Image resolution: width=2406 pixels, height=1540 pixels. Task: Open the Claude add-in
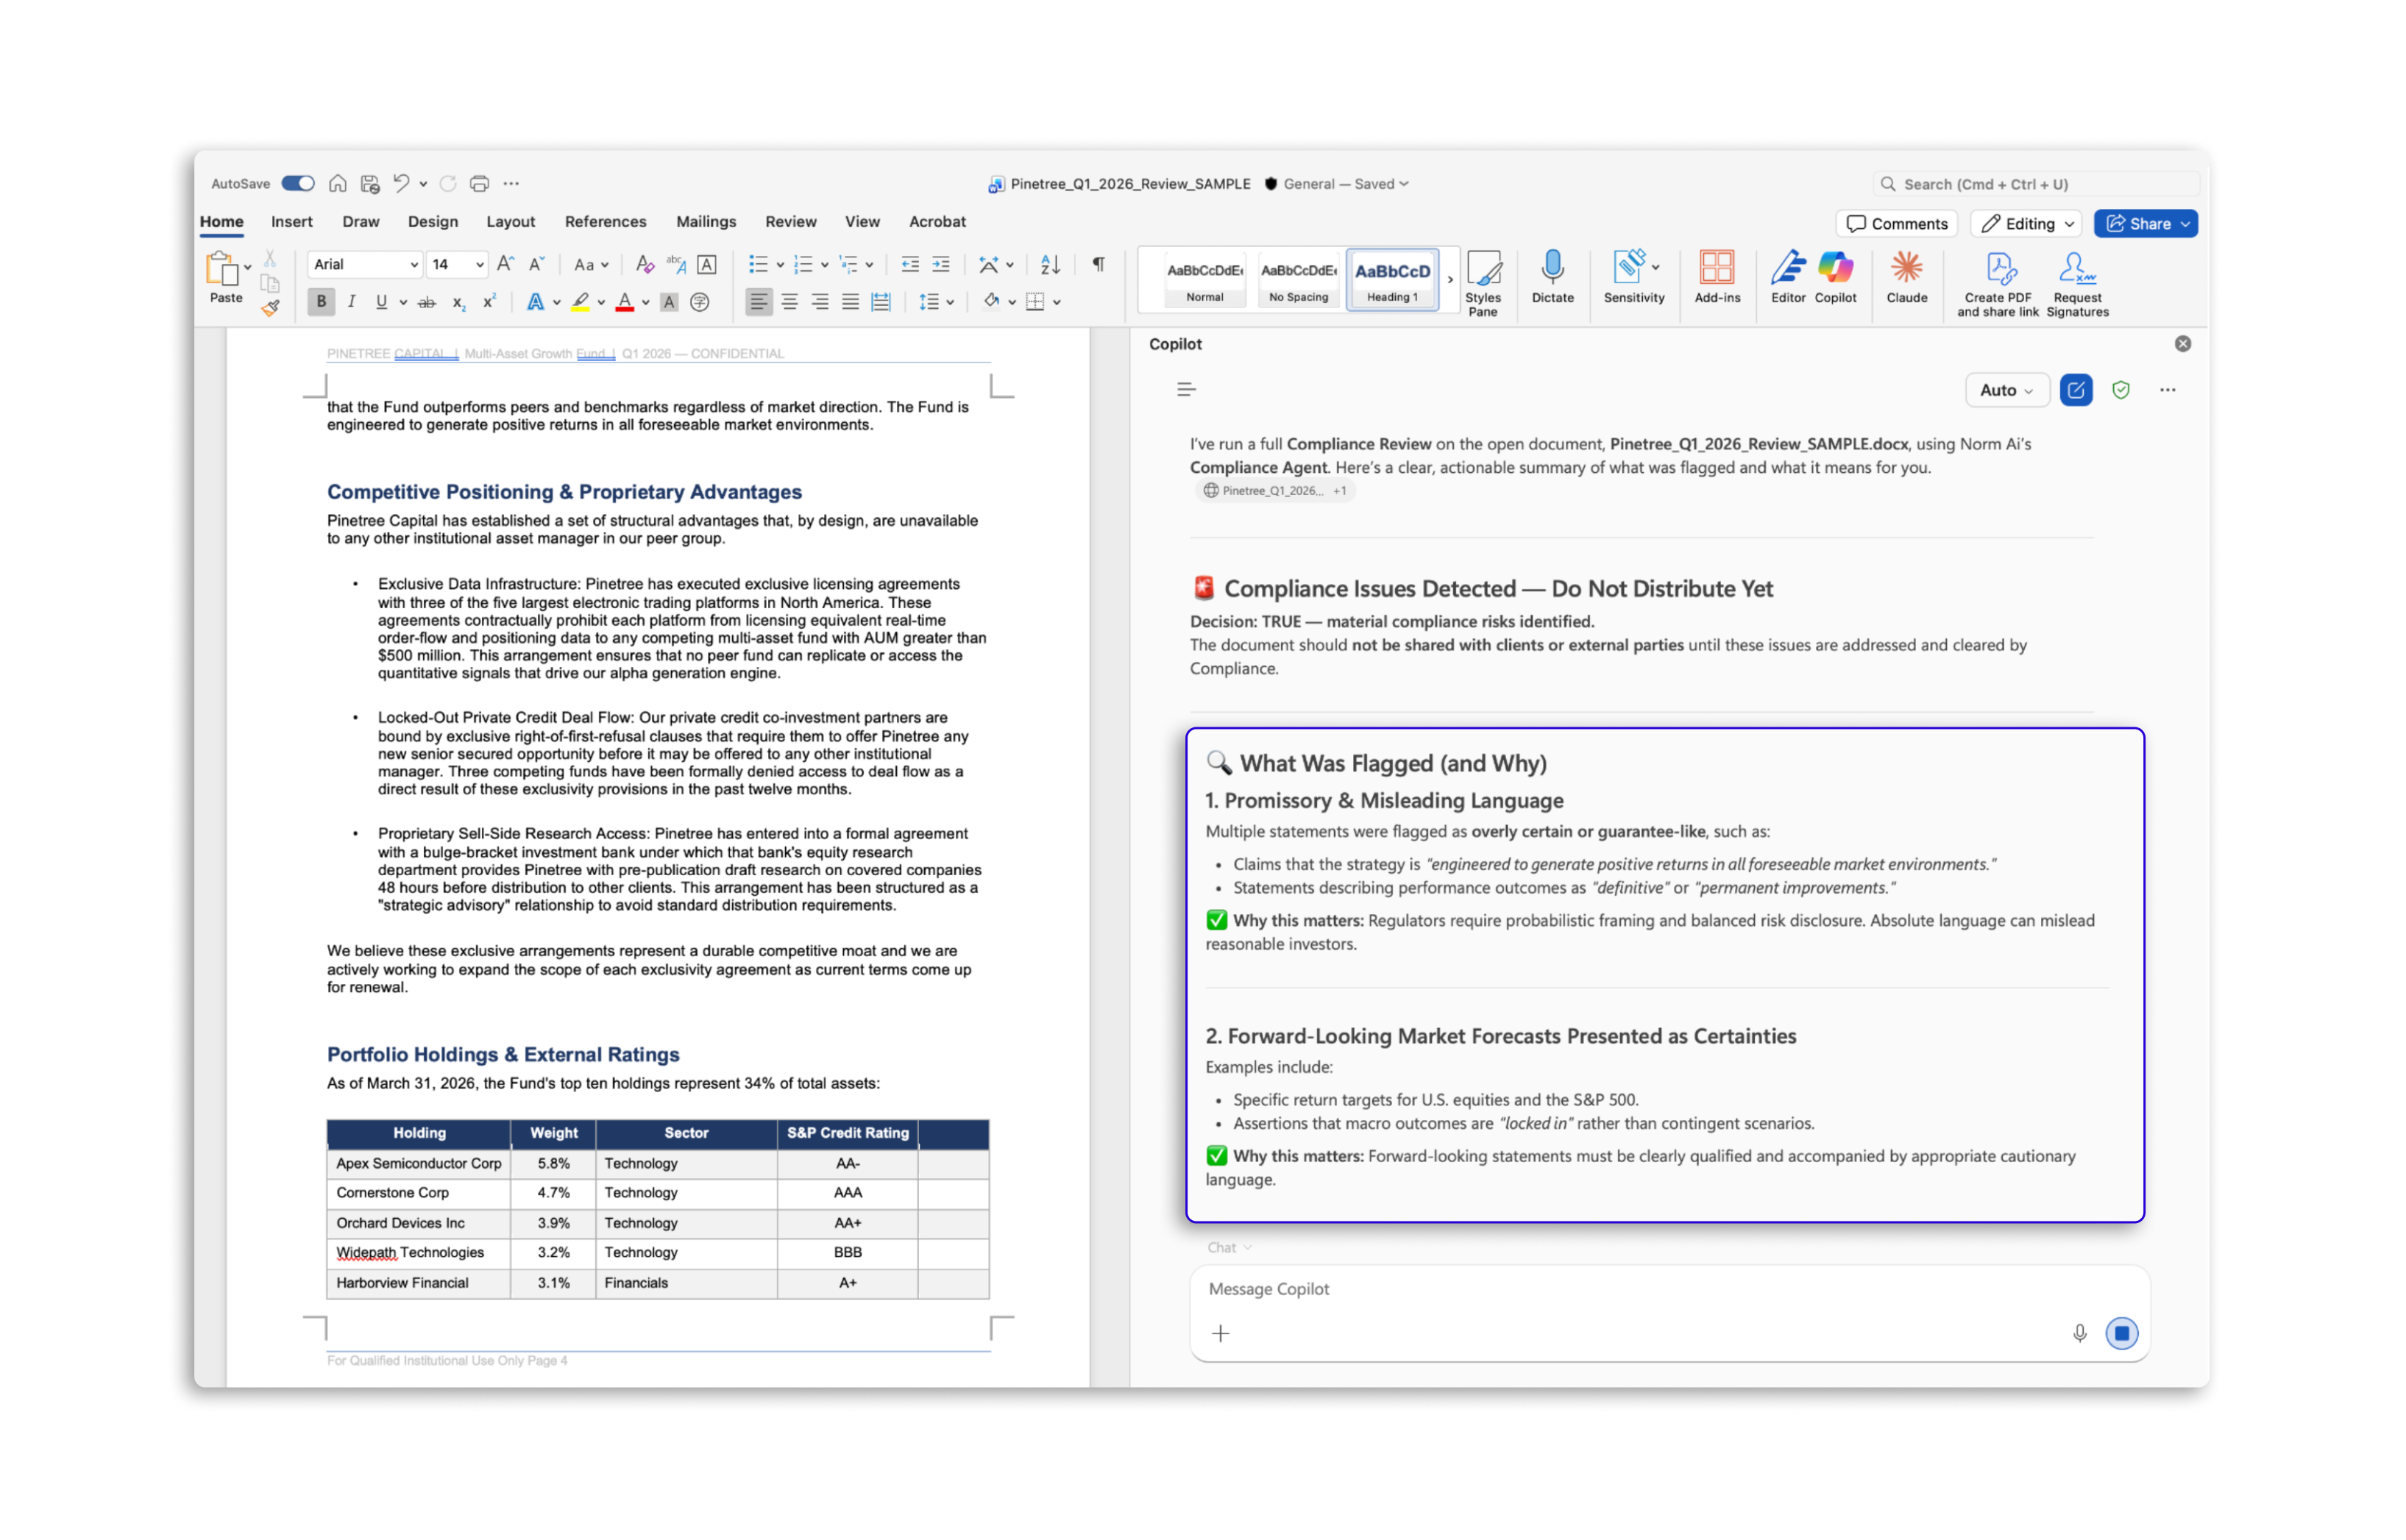(x=1906, y=278)
